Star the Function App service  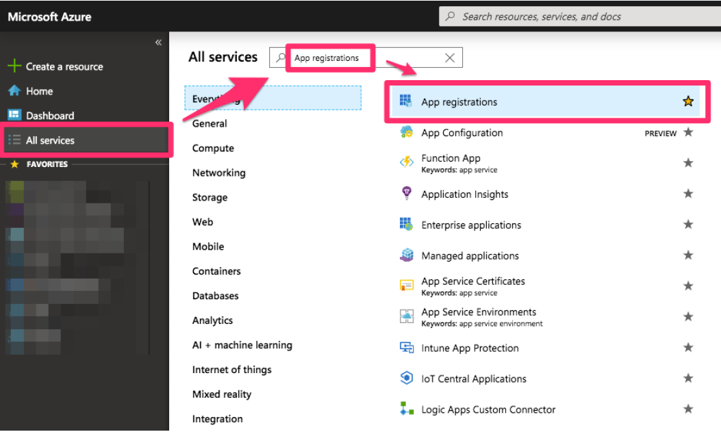tap(689, 163)
